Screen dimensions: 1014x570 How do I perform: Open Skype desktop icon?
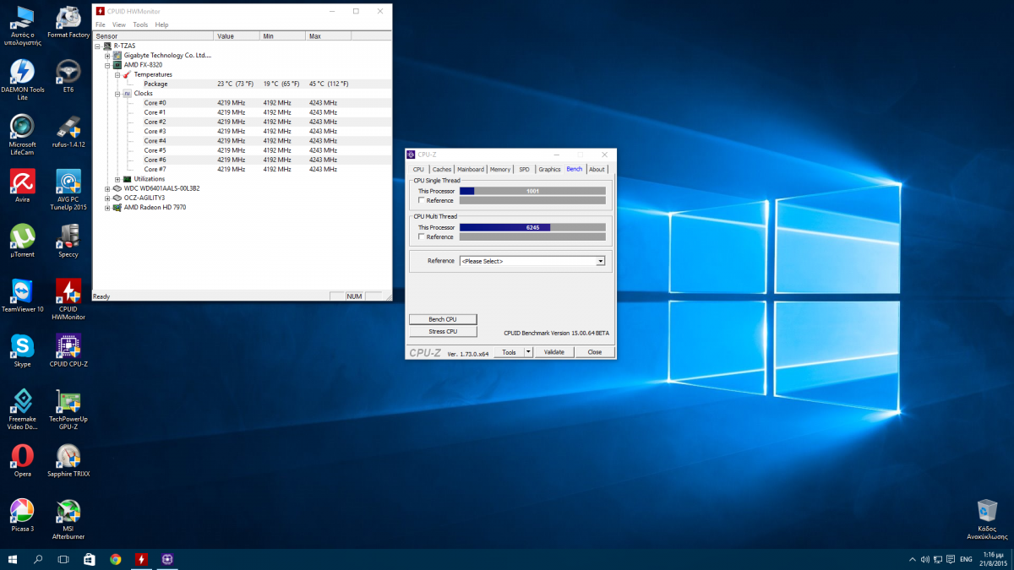pos(23,350)
